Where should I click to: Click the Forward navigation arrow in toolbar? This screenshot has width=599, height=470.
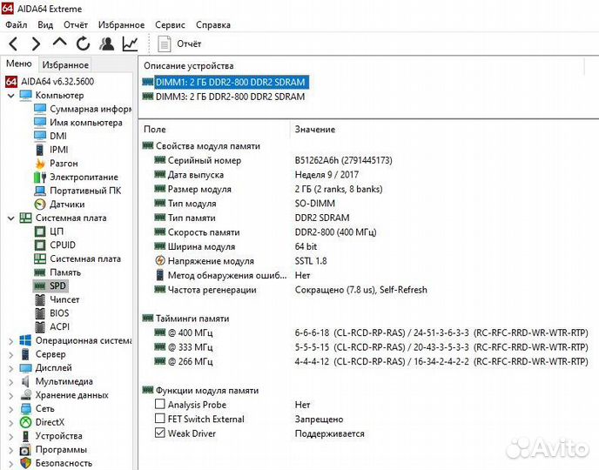(36, 44)
